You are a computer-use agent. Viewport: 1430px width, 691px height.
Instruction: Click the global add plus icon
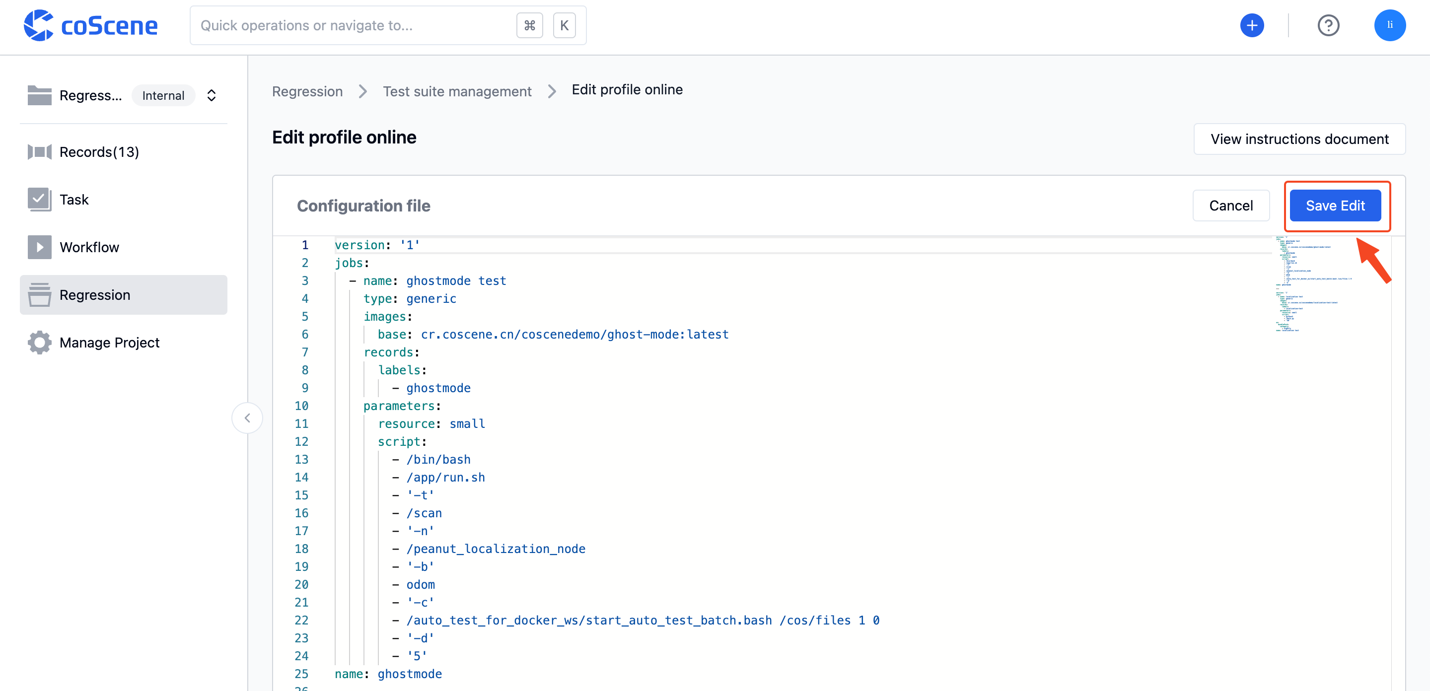[x=1249, y=25]
